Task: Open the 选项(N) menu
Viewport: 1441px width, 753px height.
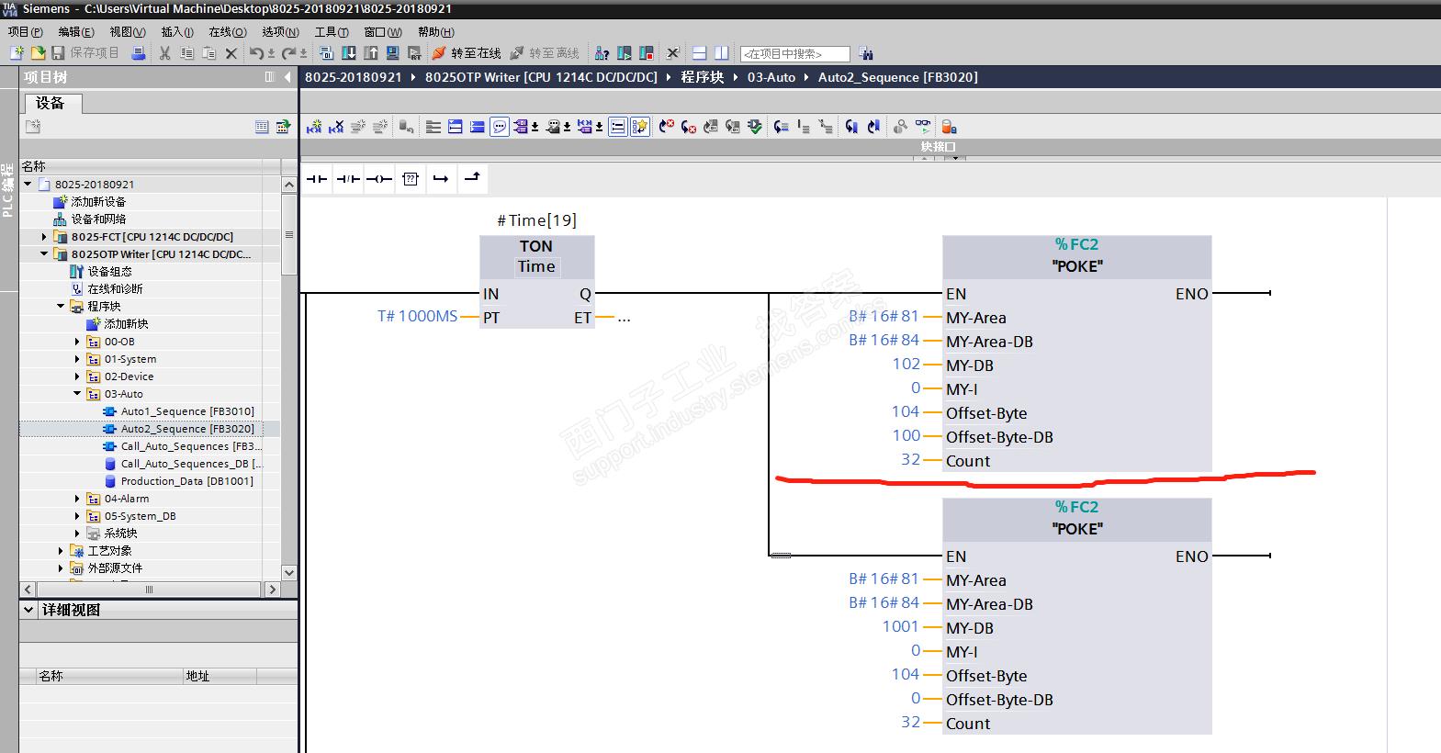Action: [281, 31]
